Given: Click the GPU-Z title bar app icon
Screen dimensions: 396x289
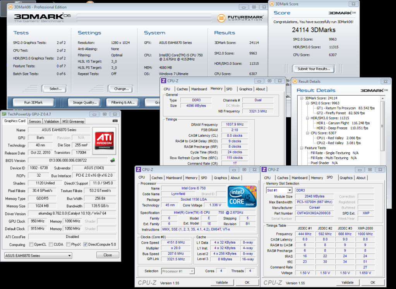Looking at the screenshot, I should [x=4, y=114].
